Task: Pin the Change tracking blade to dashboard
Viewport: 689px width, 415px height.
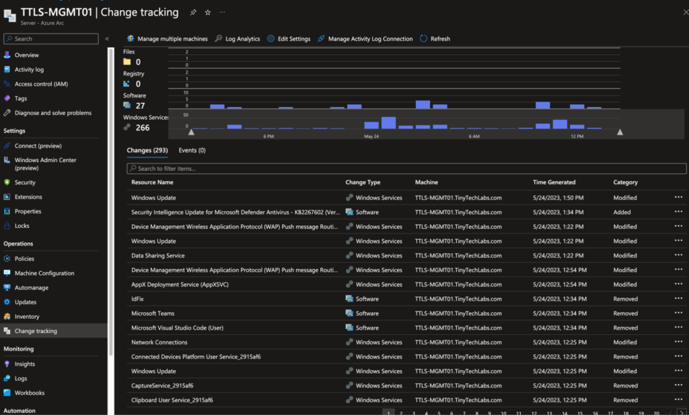Action: 193,12
